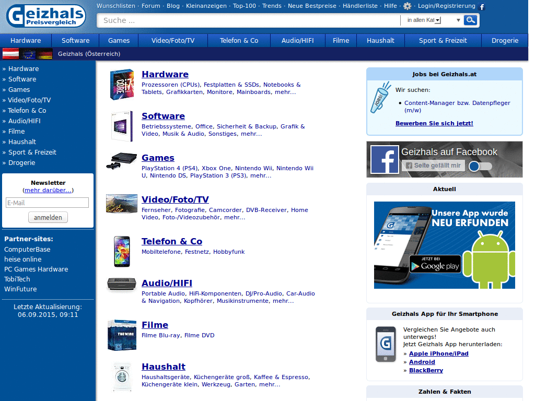Screen dimensions: 535x401
Task: Focus the newsletter E-Mail field
Action: 47,203
